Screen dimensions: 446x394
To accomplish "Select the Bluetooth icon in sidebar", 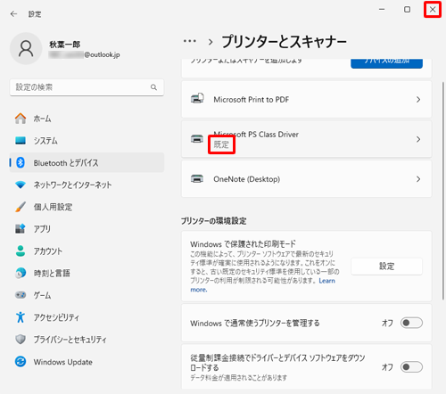I will tap(21, 162).
